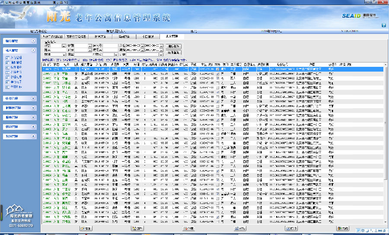Toggle the checkbox in the highlighted first row
This screenshot has width=389, height=235.
click(x=218, y=69)
